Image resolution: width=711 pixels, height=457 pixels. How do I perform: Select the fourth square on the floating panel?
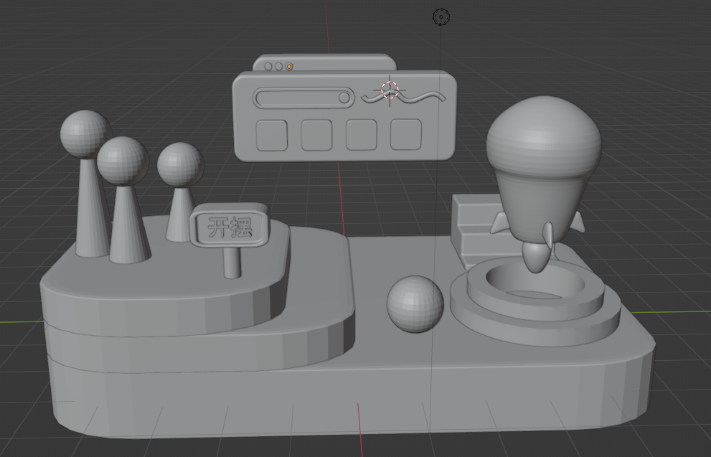point(406,134)
